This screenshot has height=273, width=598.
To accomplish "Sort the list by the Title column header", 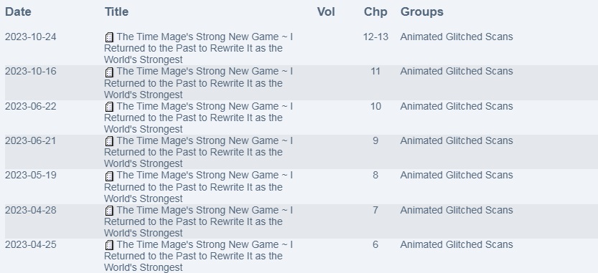I will tap(116, 11).
